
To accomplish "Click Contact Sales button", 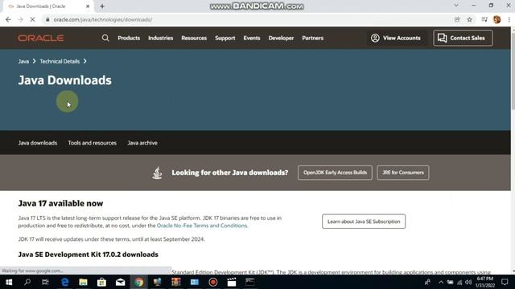I will point(463,38).
